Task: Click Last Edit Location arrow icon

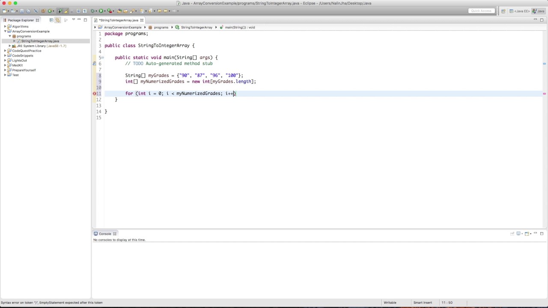Action: [x=160, y=11]
